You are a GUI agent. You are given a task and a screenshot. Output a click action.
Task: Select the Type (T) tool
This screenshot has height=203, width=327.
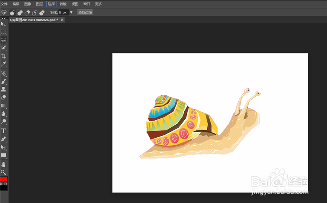tap(4, 131)
